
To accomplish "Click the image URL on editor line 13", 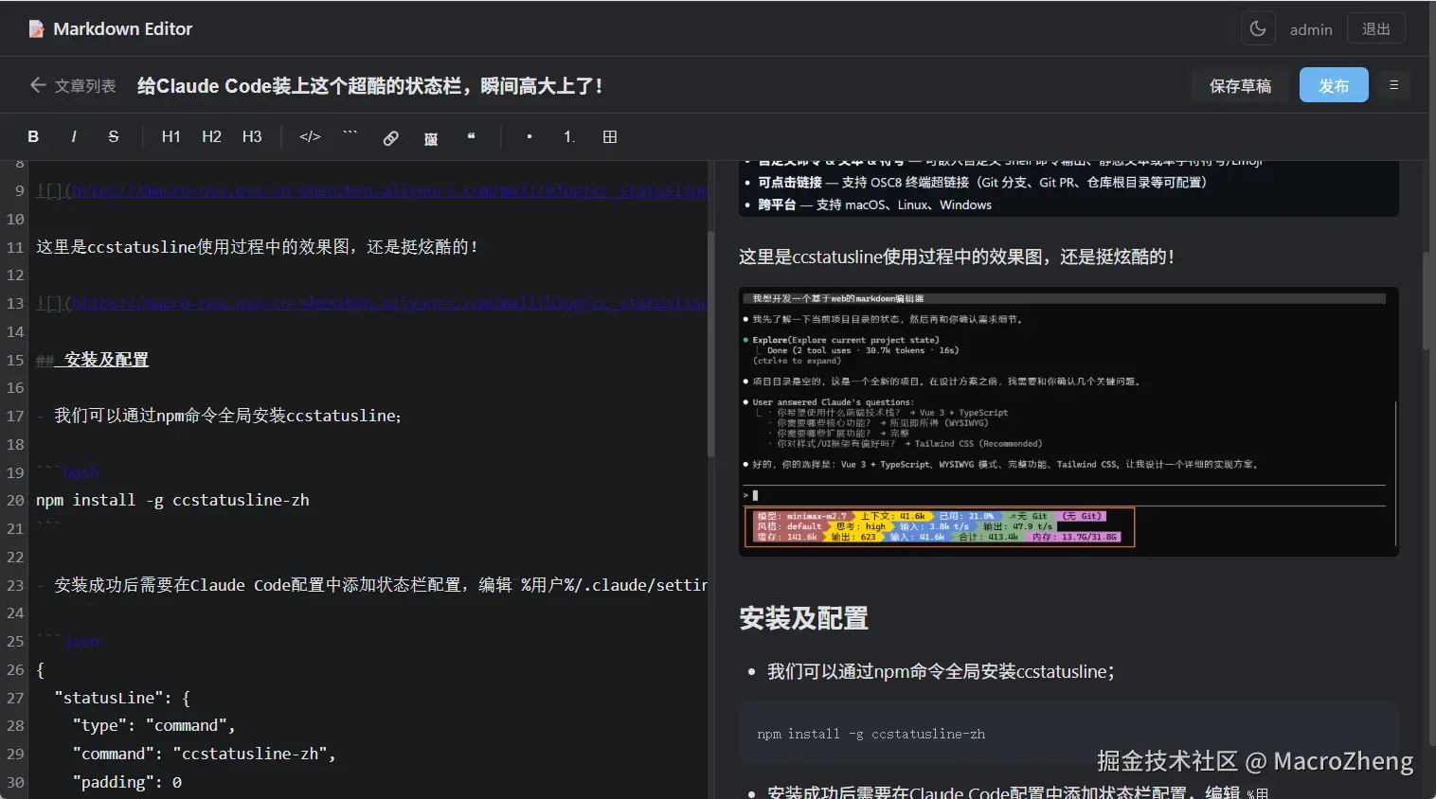I will (x=389, y=303).
